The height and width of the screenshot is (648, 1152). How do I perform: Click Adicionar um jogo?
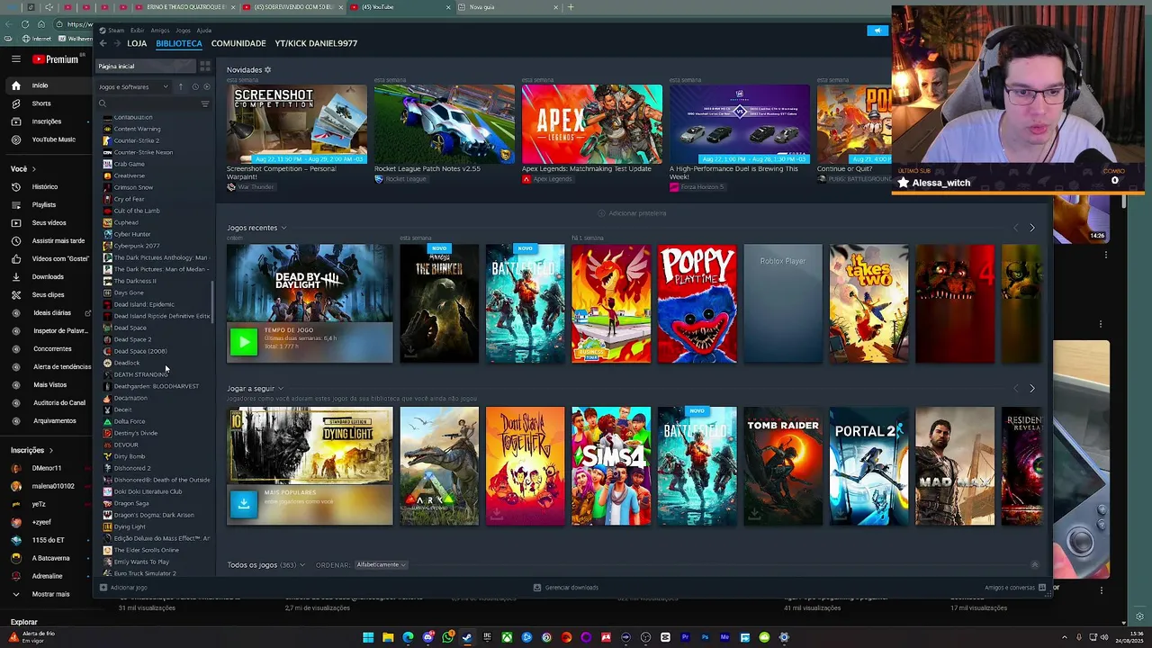pyautogui.click(x=123, y=588)
